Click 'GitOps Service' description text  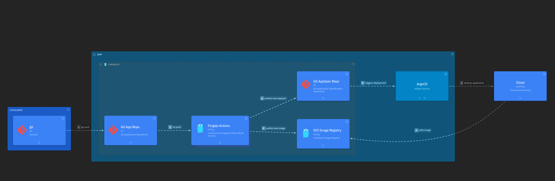(422, 89)
